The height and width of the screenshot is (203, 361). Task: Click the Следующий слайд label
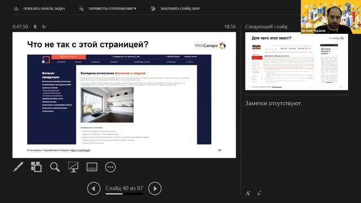coord(266,27)
